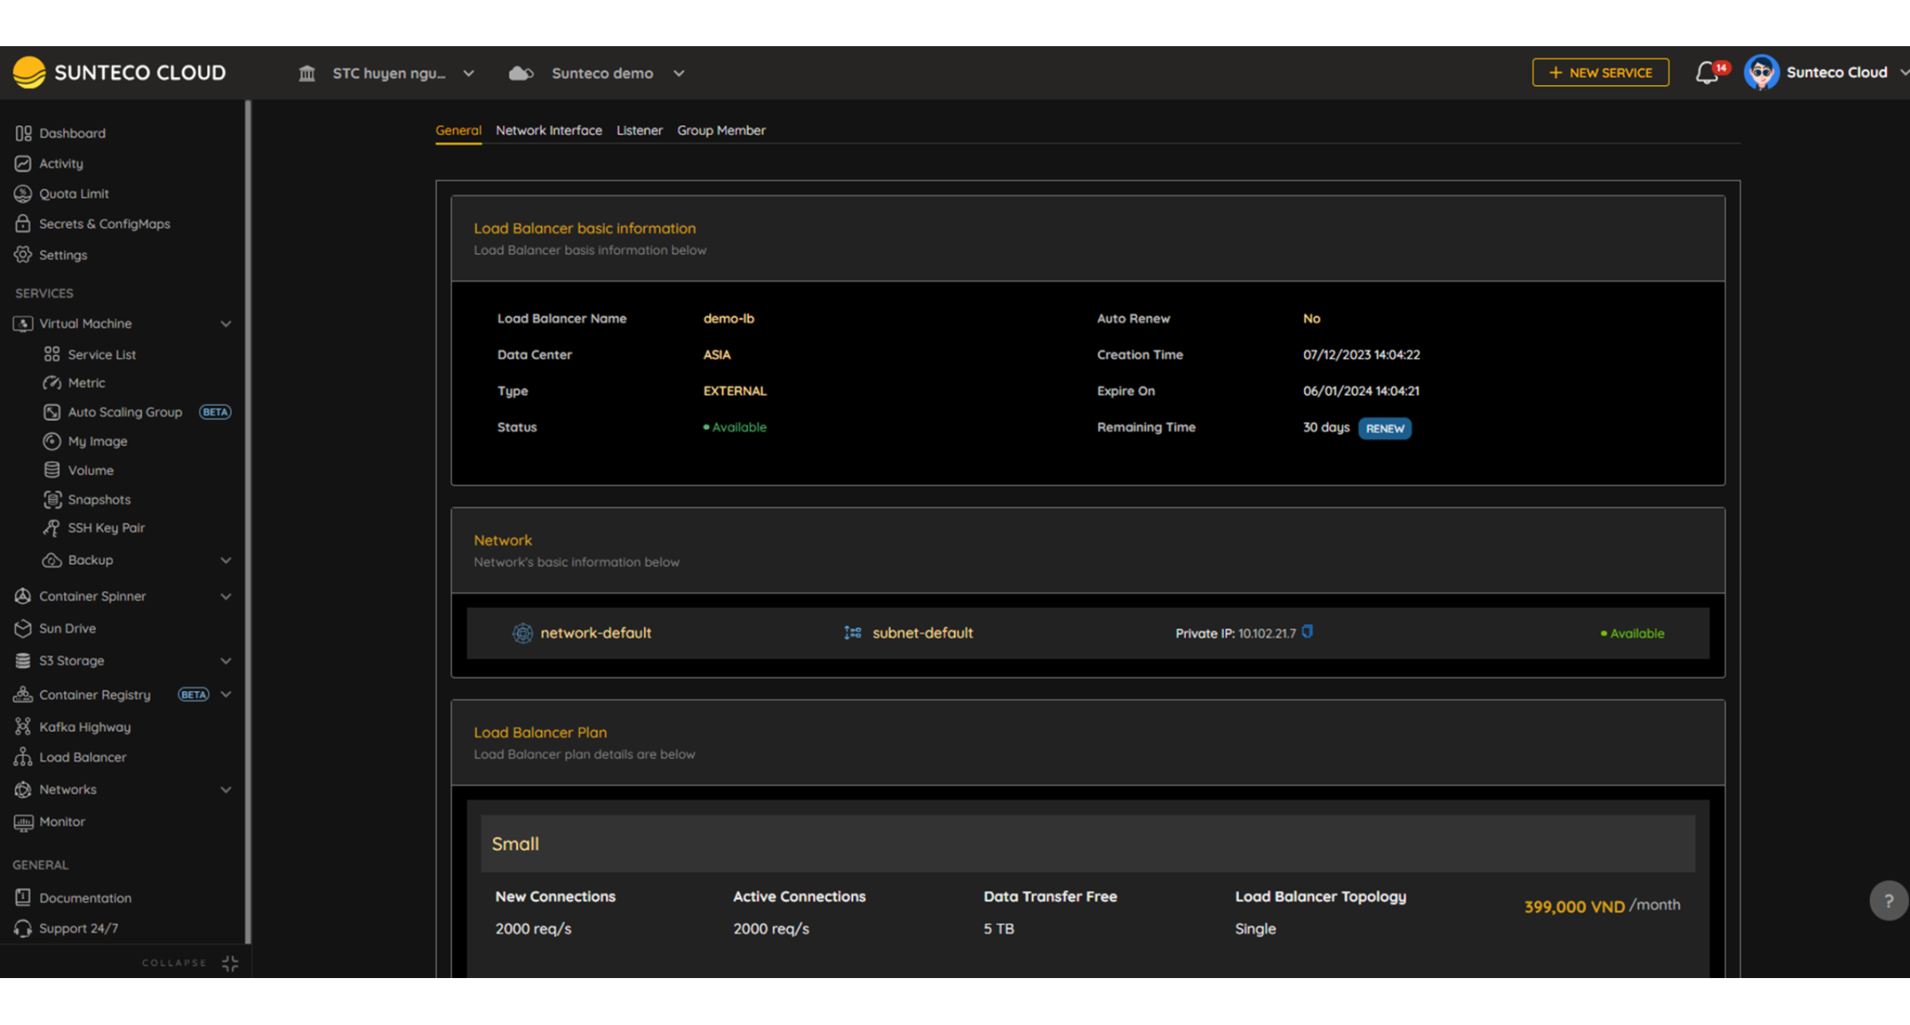1910x1025 pixels.
Task: Expand the organization selector dropdown
Action: click(x=469, y=73)
